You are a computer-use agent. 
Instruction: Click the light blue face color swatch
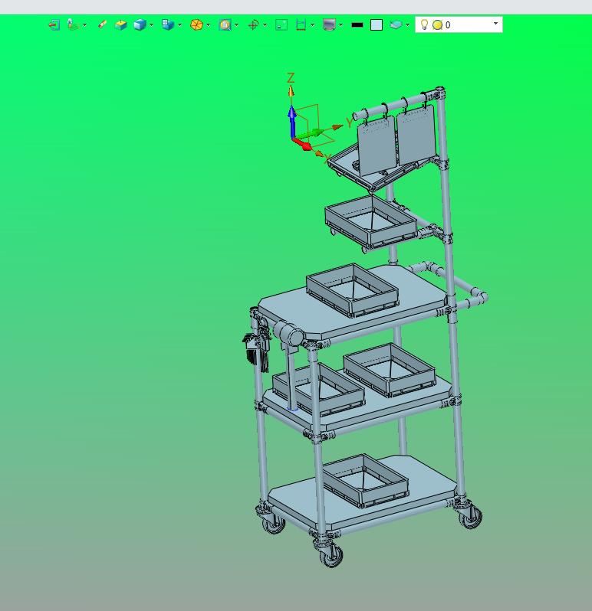(x=377, y=25)
